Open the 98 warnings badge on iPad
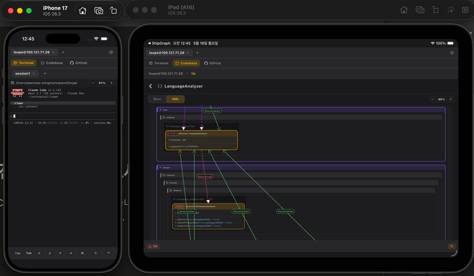The height and width of the screenshot is (276, 474). point(152,246)
